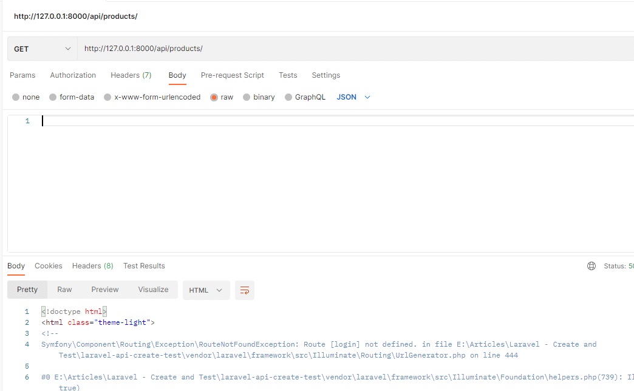View the Test Results tab
The height and width of the screenshot is (391, 634).
point(144,266)
